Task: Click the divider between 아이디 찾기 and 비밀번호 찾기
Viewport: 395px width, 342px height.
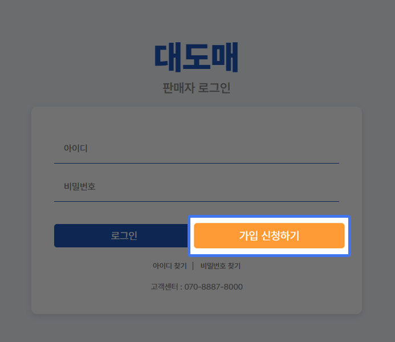Action: click(x=193, y=266)
